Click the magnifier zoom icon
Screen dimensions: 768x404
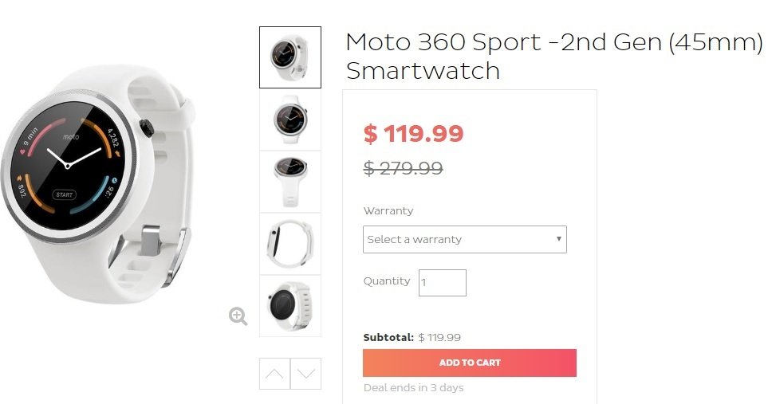[238, 316]
